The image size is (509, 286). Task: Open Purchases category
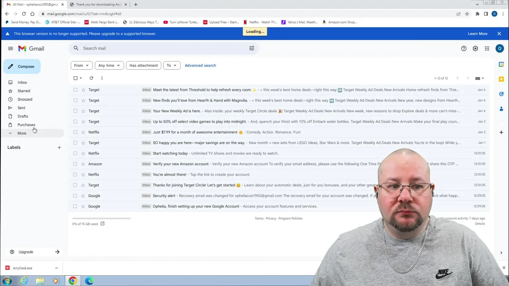coord(26,125)
